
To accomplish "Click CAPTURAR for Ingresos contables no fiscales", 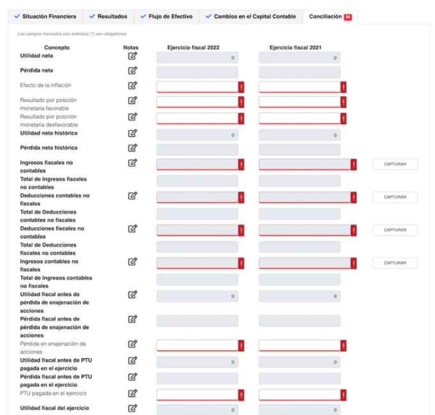I will point(395,263).
